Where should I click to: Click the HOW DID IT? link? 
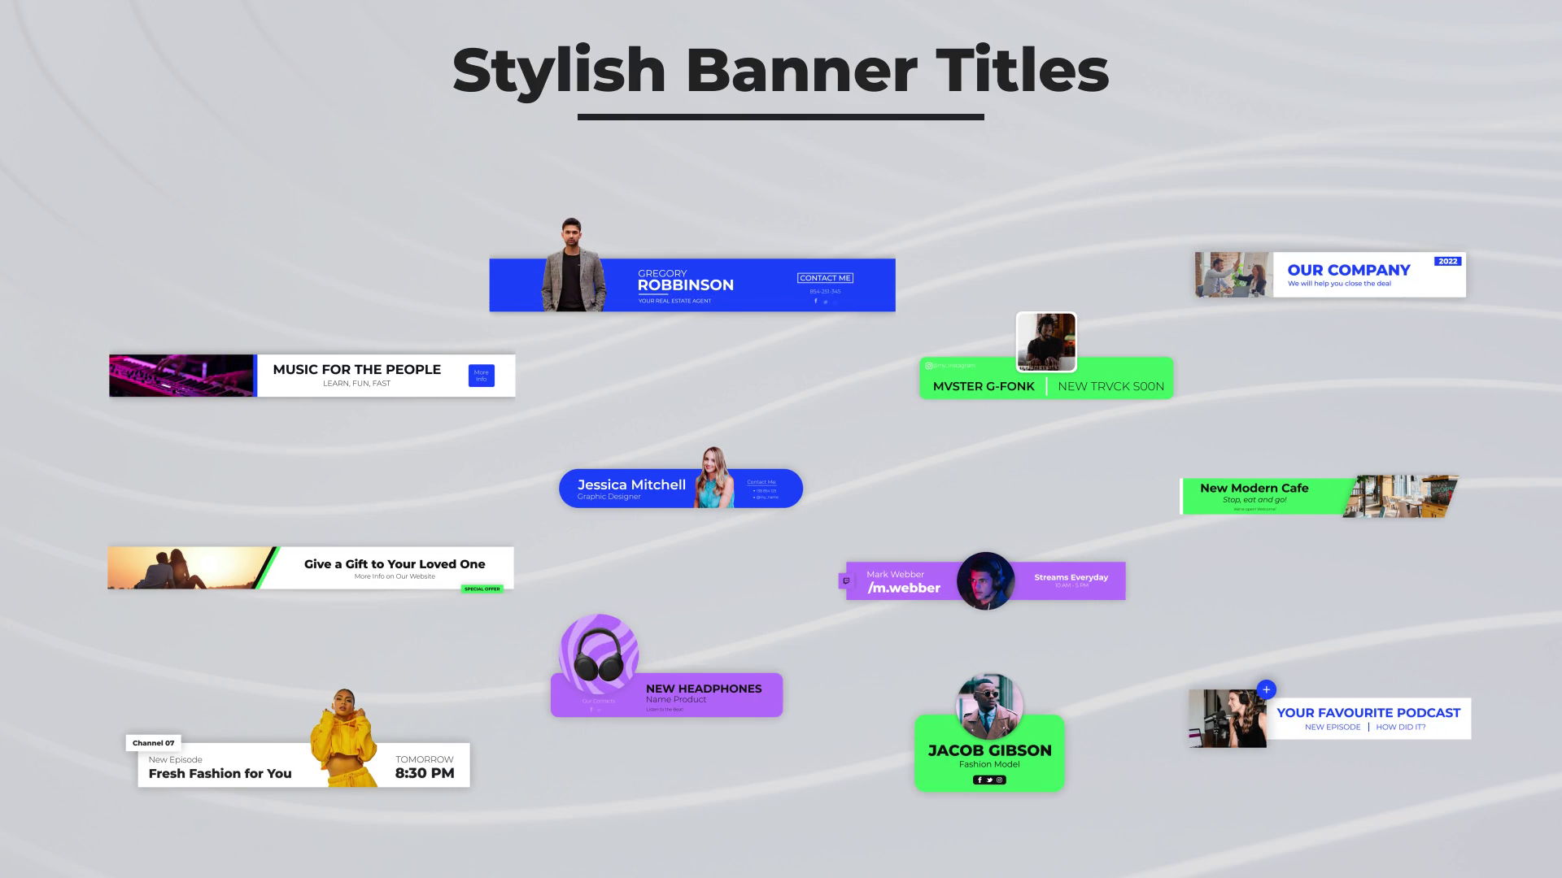tap(1400, 727)
